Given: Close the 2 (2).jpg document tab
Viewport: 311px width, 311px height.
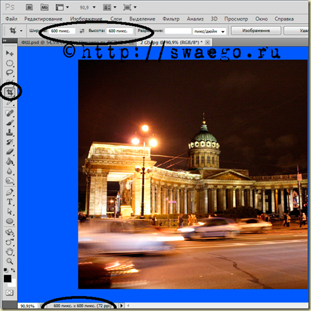Looking at the screenshot, I should pyautogui.click(x=208, y=42).
